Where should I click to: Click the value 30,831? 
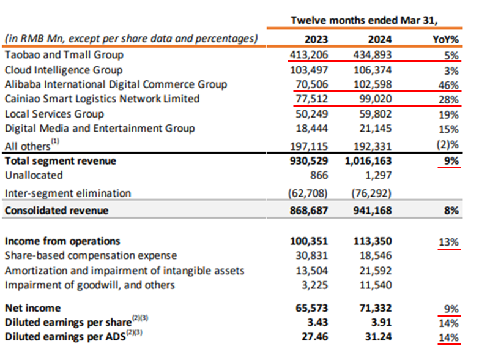point(311,255)
